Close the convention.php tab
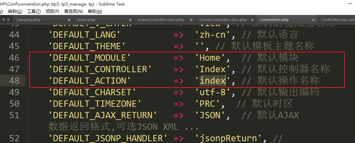The height and width of the screenshot is (143, 355). click(x=313, y=20)
